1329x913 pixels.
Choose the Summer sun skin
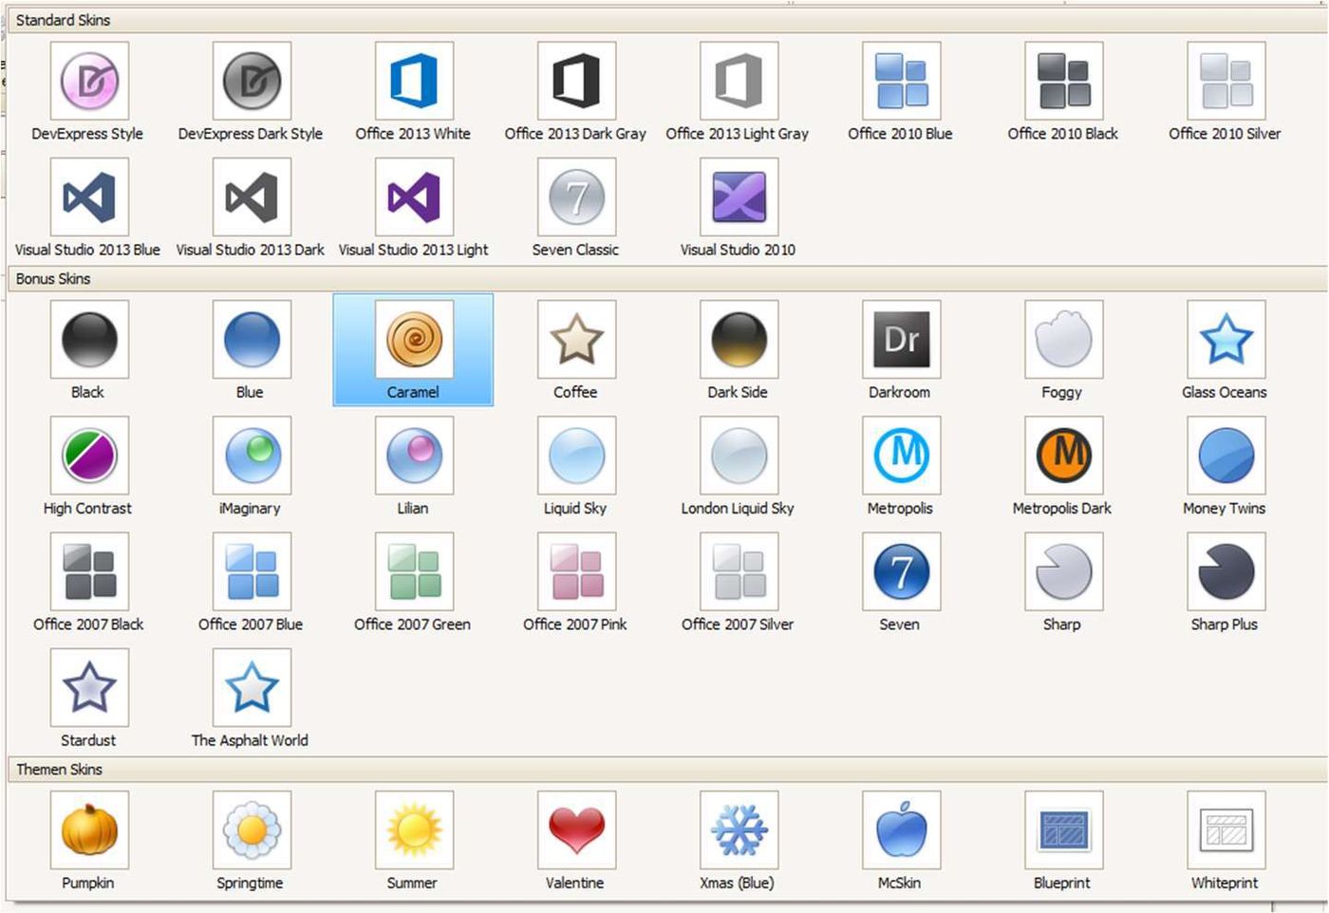pyautogui.click(x=414, y=829)
